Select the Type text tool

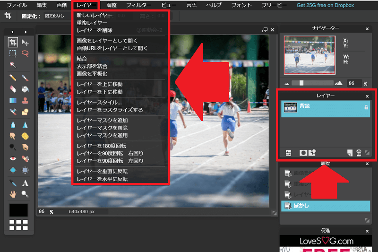25,183
